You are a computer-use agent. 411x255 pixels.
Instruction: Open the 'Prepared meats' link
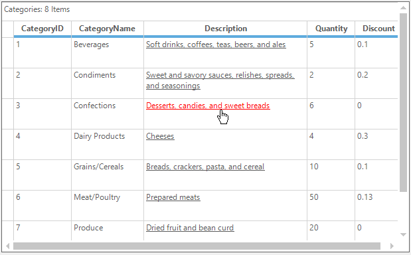pyautogui.click(x=173, y=197)
